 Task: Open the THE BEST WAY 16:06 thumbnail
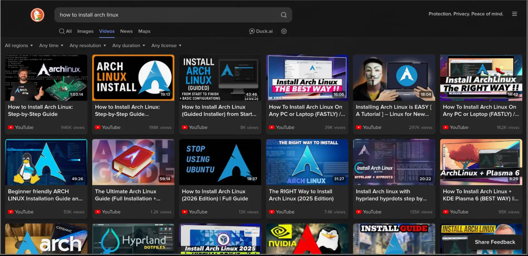pos(307,78)
